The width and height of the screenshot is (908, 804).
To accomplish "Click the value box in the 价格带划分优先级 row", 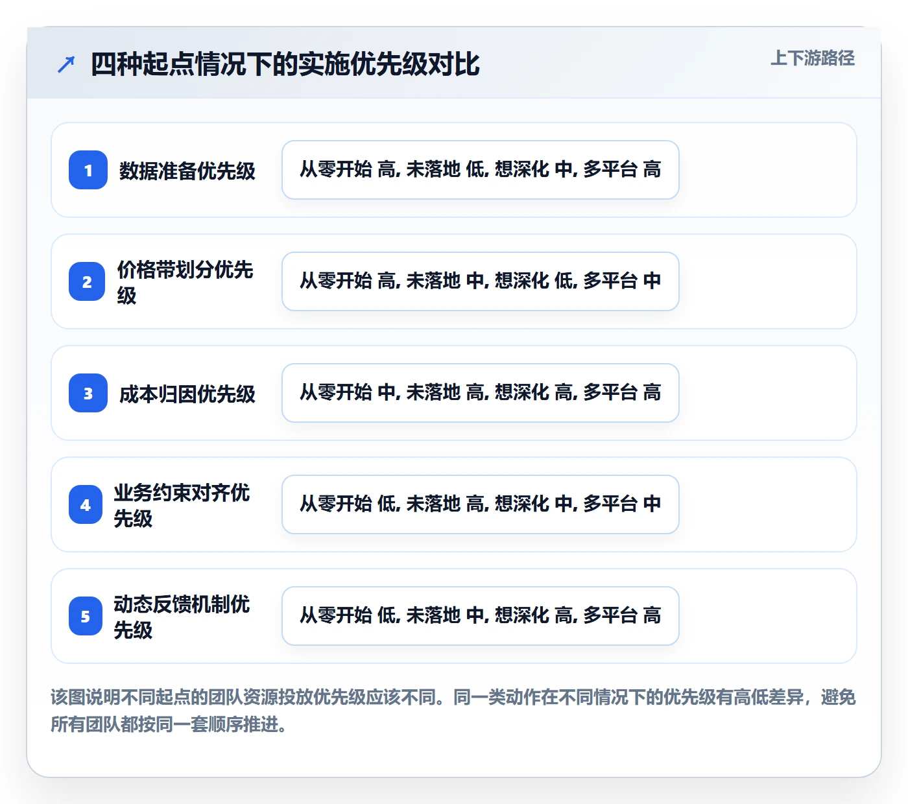I will 481,281.
